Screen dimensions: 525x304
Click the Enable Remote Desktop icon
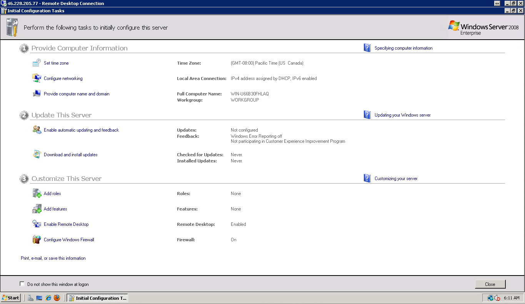(x=37, y=224)
